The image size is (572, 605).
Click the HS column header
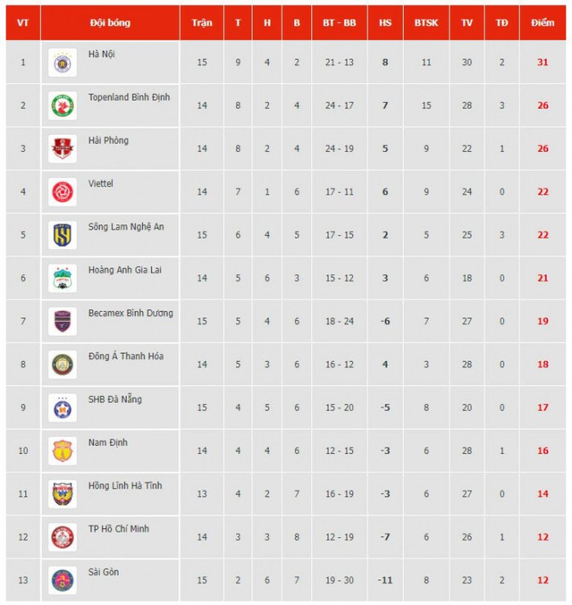pyautogui.click(x=385, y=23)
